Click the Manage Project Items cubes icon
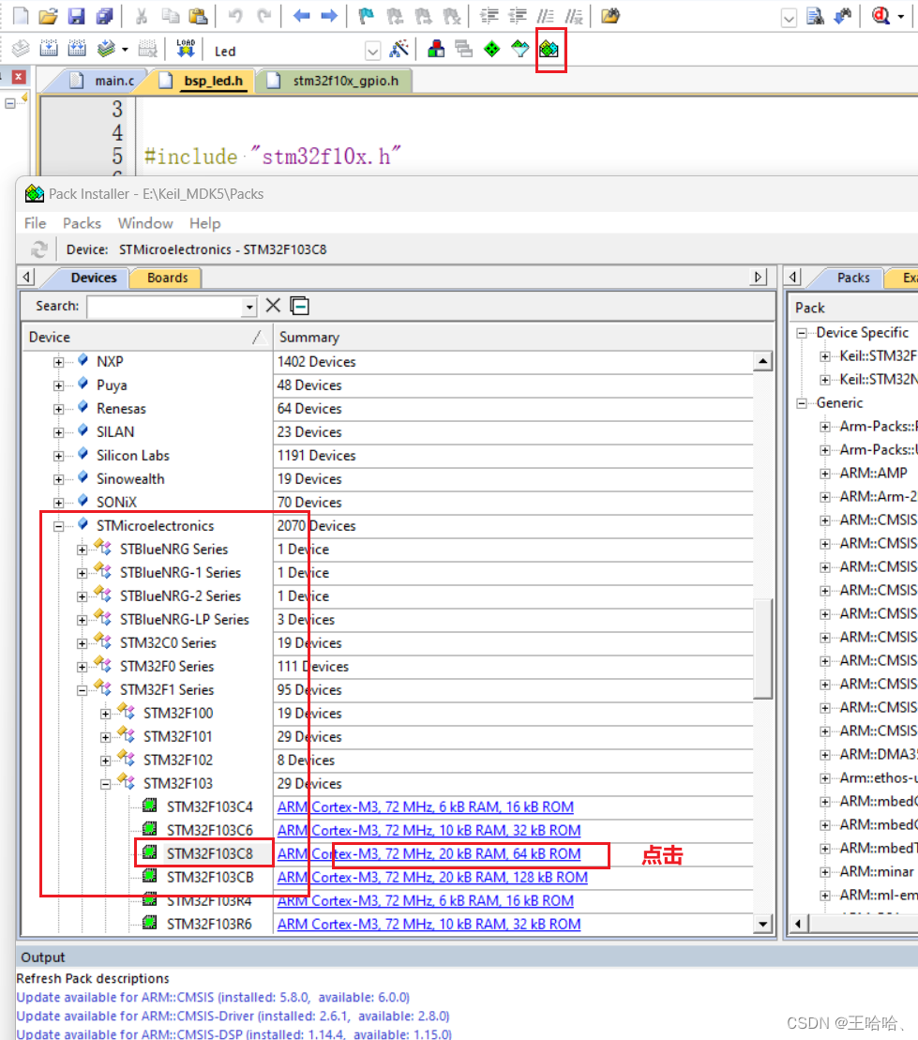 coord(436,49)
